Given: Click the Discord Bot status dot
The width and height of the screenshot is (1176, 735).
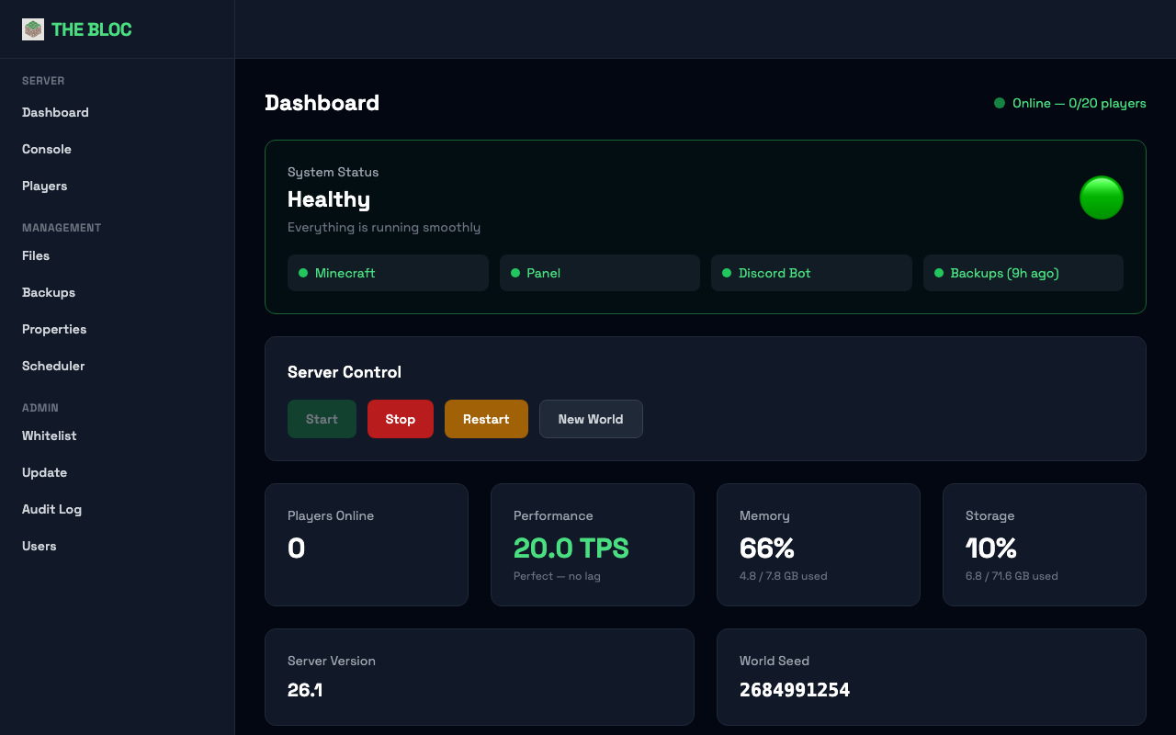Looking at the screenshot, I should 726,273.
